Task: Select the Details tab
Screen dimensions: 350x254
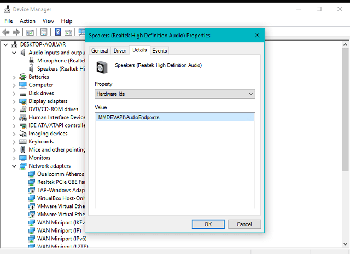Action: pos(139,50)
